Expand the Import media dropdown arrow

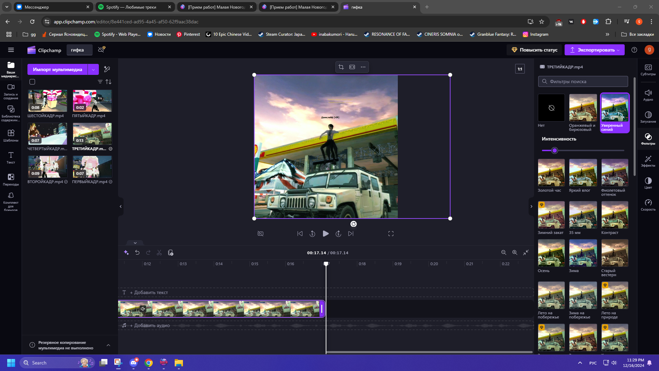tap(93, 69)
